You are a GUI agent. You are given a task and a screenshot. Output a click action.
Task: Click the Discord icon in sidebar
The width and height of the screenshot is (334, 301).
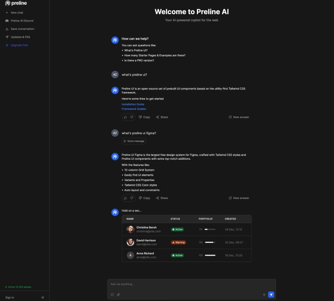coord(7,21)
